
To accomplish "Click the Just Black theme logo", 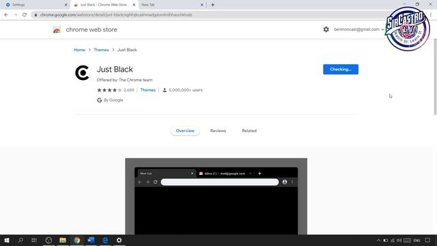I will point(82,73).
